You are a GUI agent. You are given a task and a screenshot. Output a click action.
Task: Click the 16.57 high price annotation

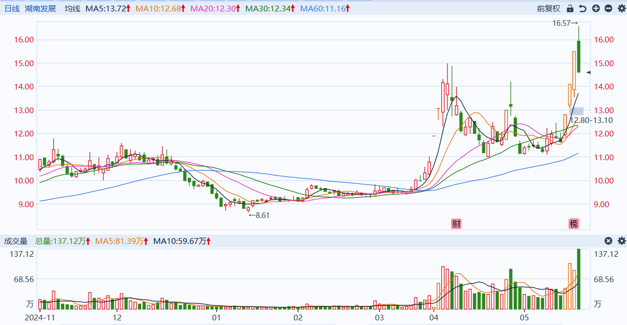point(565,23)
